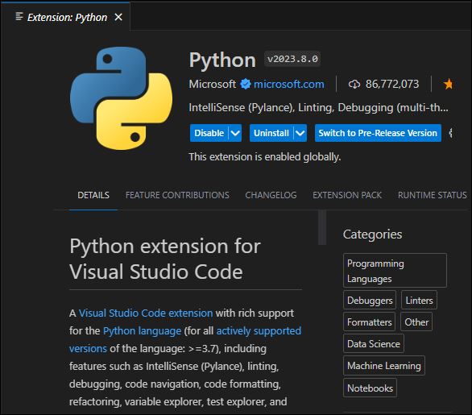Click the large Python logo icon
The width and height of the screenshot is (472, 415).
(x=122, y=98)
